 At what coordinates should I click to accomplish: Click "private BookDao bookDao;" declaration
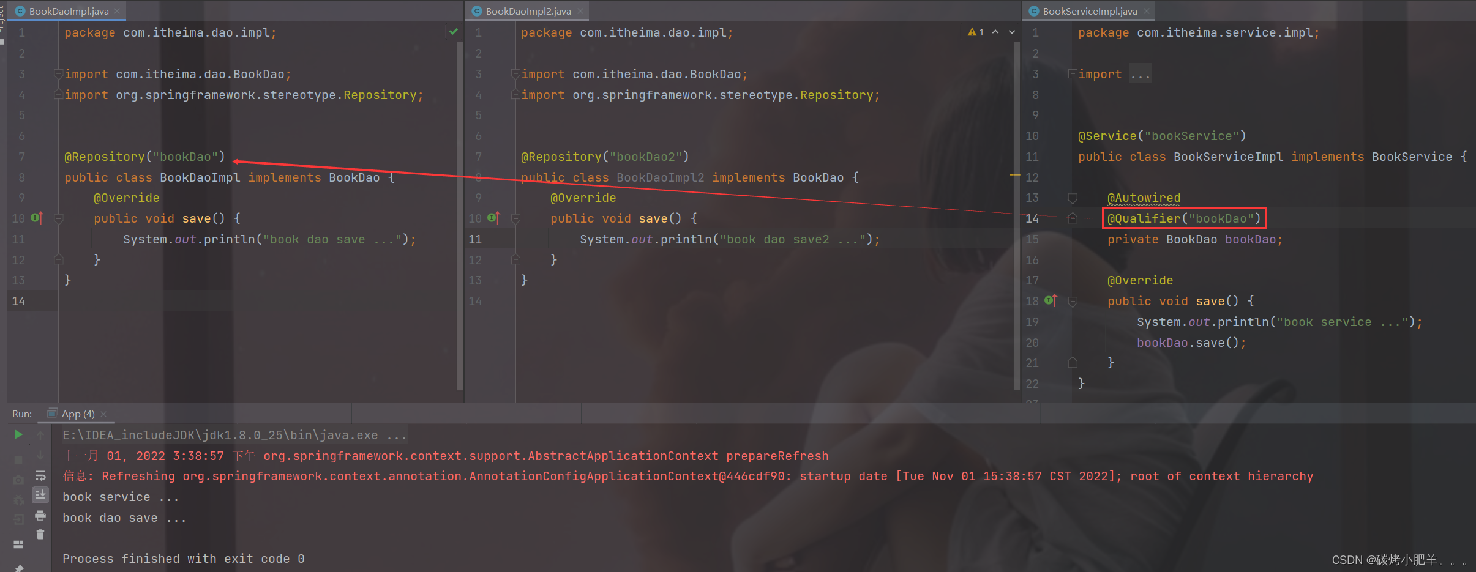tap(1195, 239)
